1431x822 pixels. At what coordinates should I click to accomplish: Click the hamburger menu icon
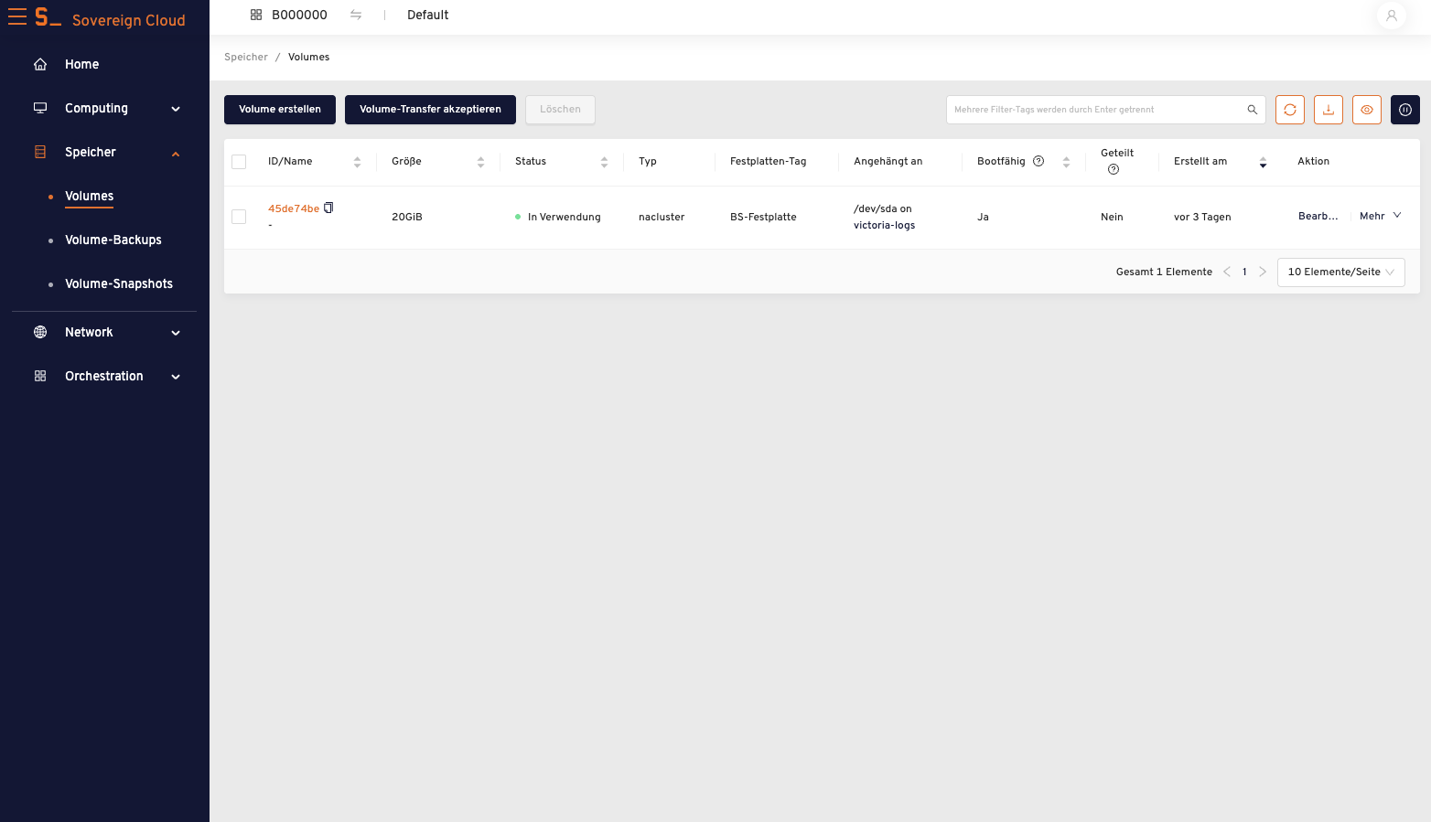[17, 17]
